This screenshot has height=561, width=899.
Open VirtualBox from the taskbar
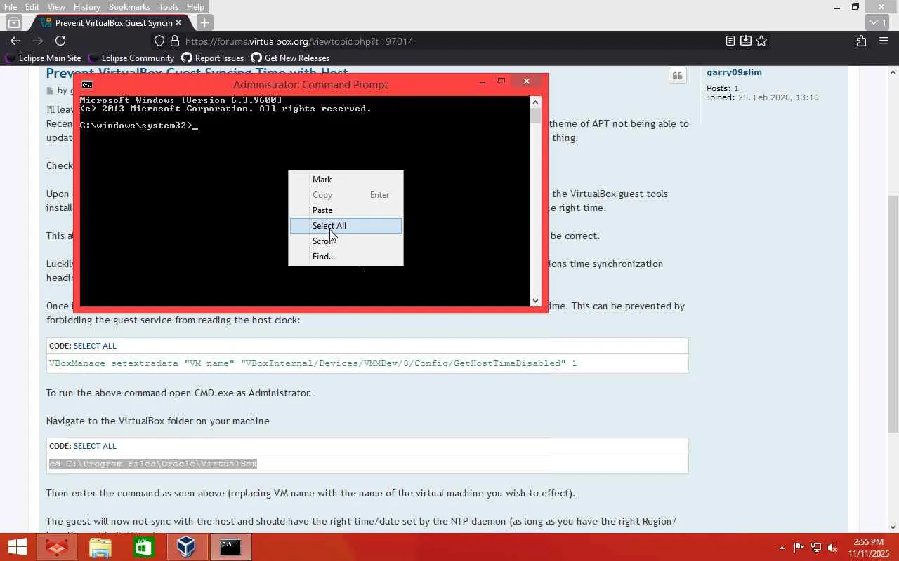(187, 547)
